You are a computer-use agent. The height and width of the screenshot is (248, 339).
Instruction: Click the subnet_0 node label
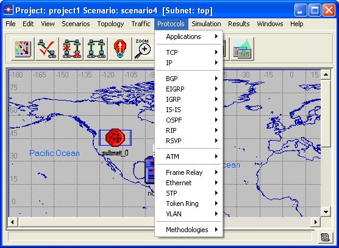[x=115, y=153]
